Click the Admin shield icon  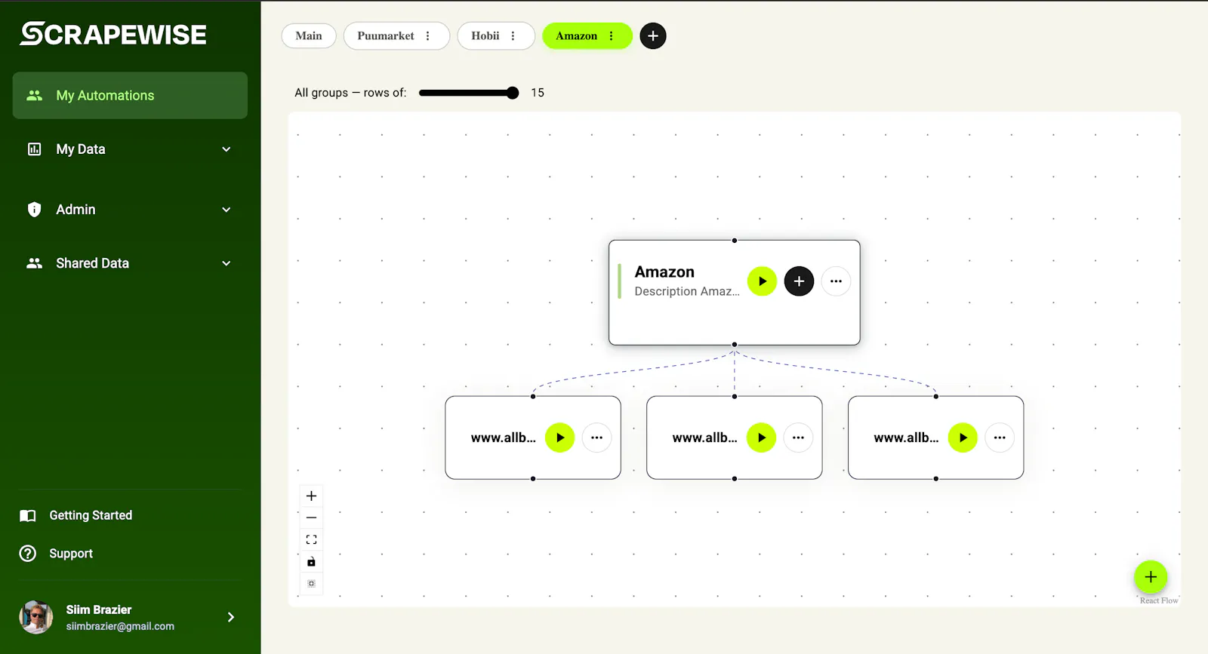click(x=35, y=210)
